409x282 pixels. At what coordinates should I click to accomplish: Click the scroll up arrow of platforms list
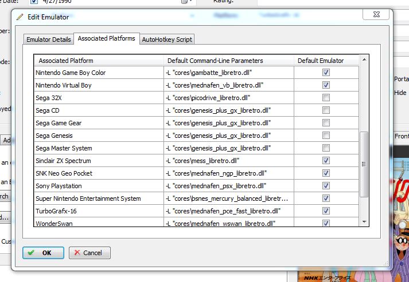pos(364,60)
